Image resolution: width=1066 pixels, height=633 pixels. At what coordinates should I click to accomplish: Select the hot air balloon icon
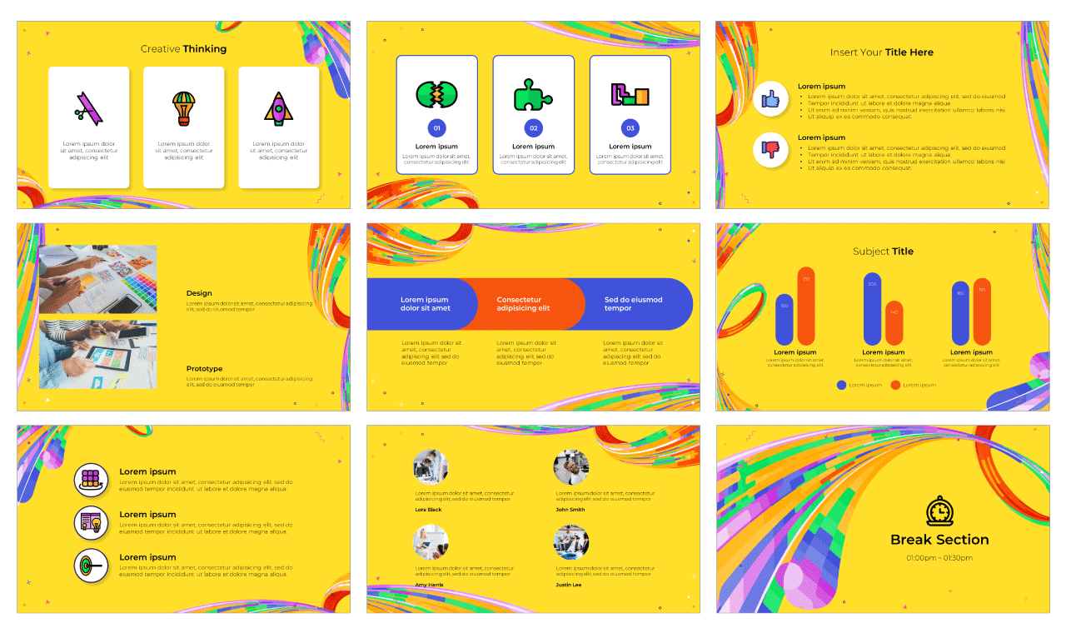coord(183,108)
